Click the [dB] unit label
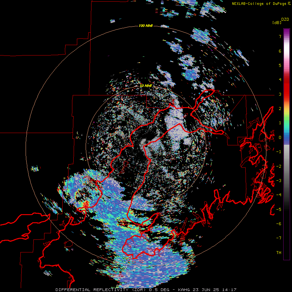Screen dimensions: 292x292 [277, 22]
